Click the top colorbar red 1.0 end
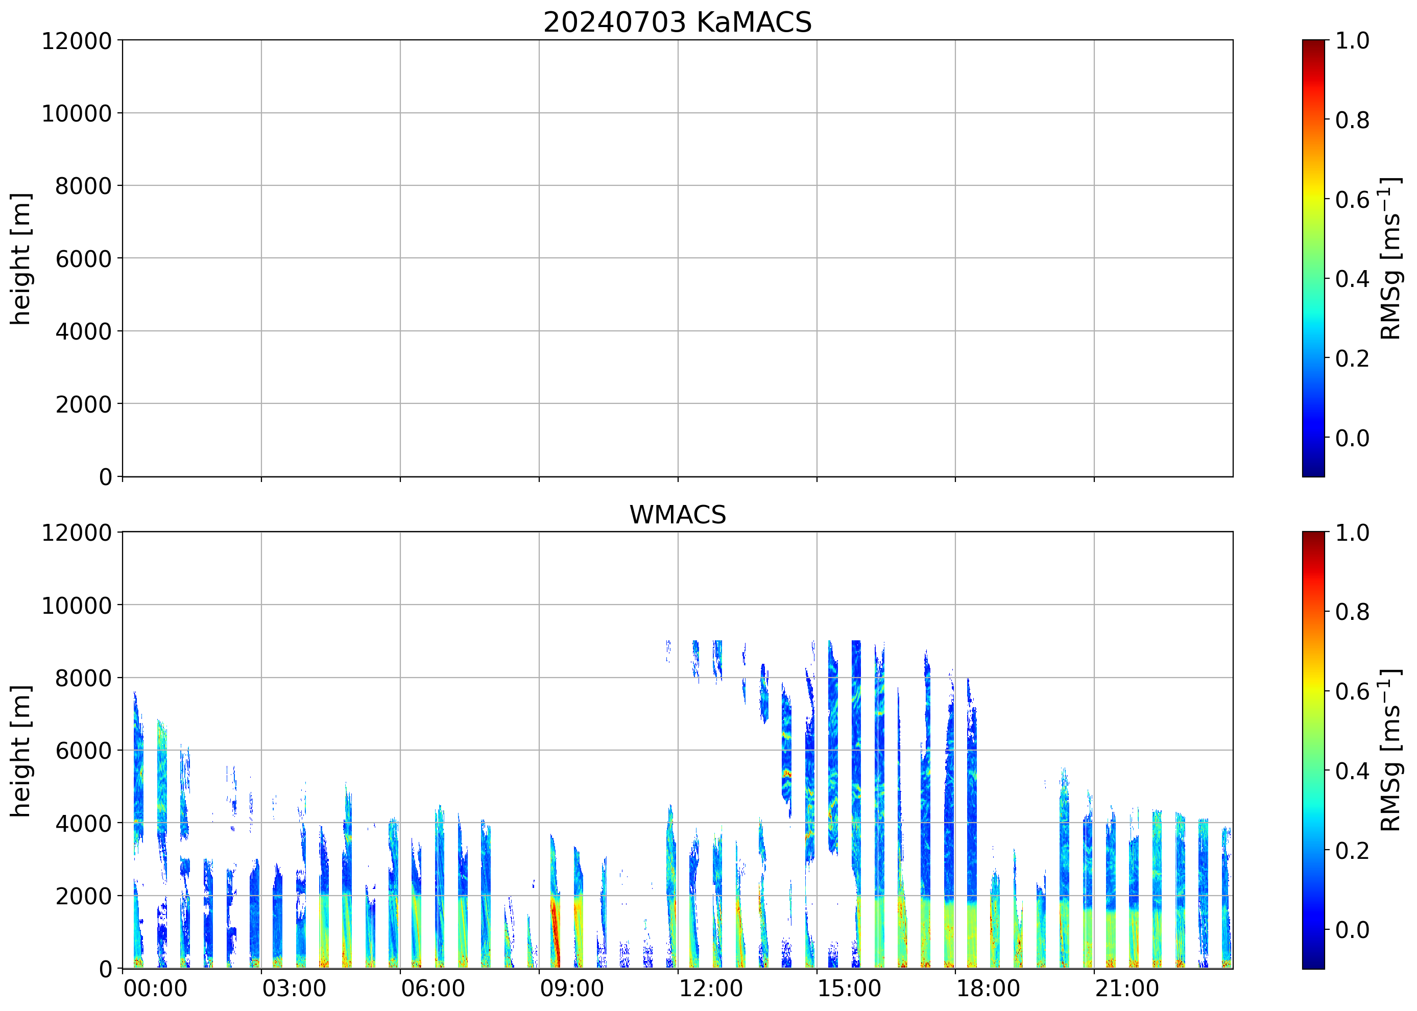The image size is (1417, 1011). click(x=1313, y=45)
